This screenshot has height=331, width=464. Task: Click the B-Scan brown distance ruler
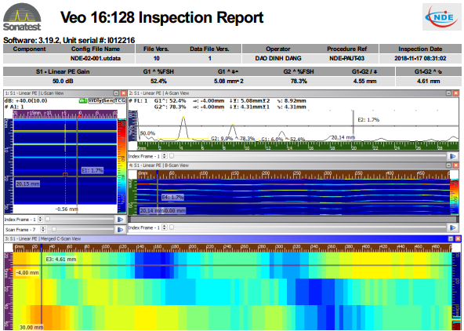tap(293, 174)
